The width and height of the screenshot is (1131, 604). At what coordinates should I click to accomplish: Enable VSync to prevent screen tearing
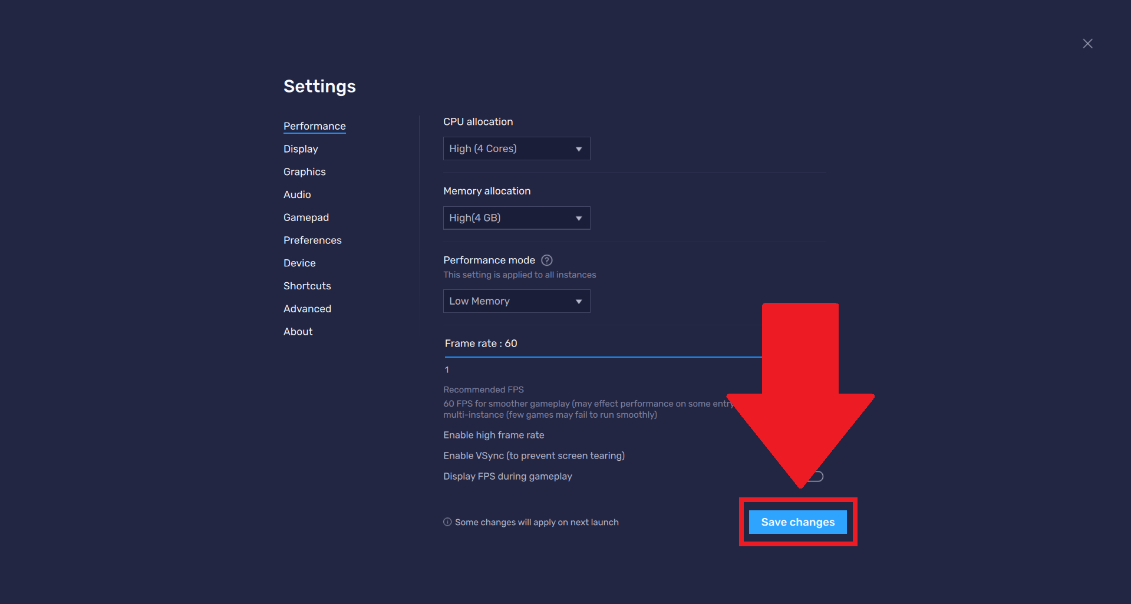tap(815, 456)
